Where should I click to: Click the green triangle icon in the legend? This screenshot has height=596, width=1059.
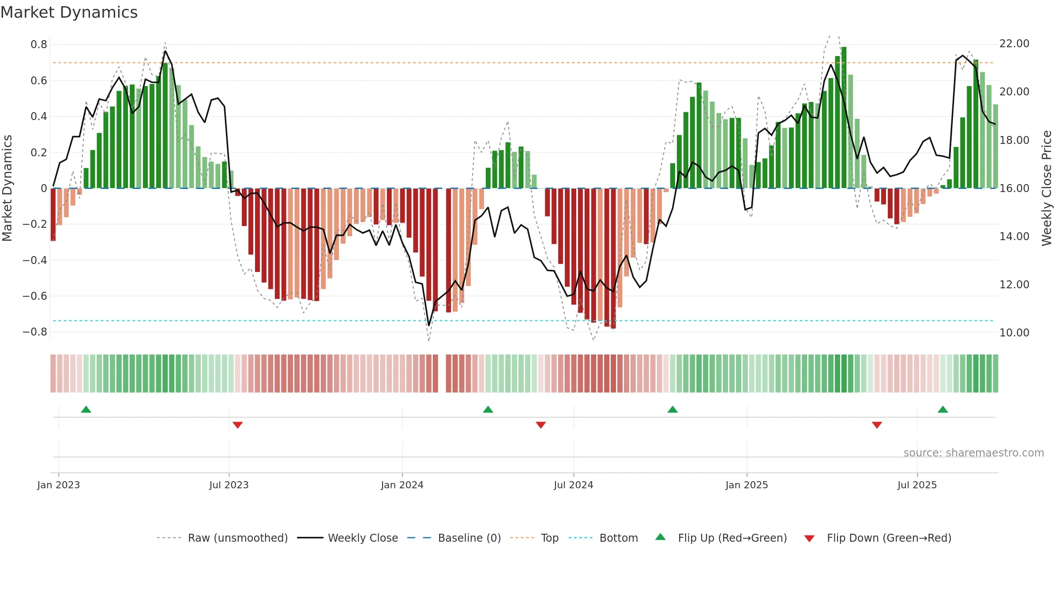pos(661,537)
